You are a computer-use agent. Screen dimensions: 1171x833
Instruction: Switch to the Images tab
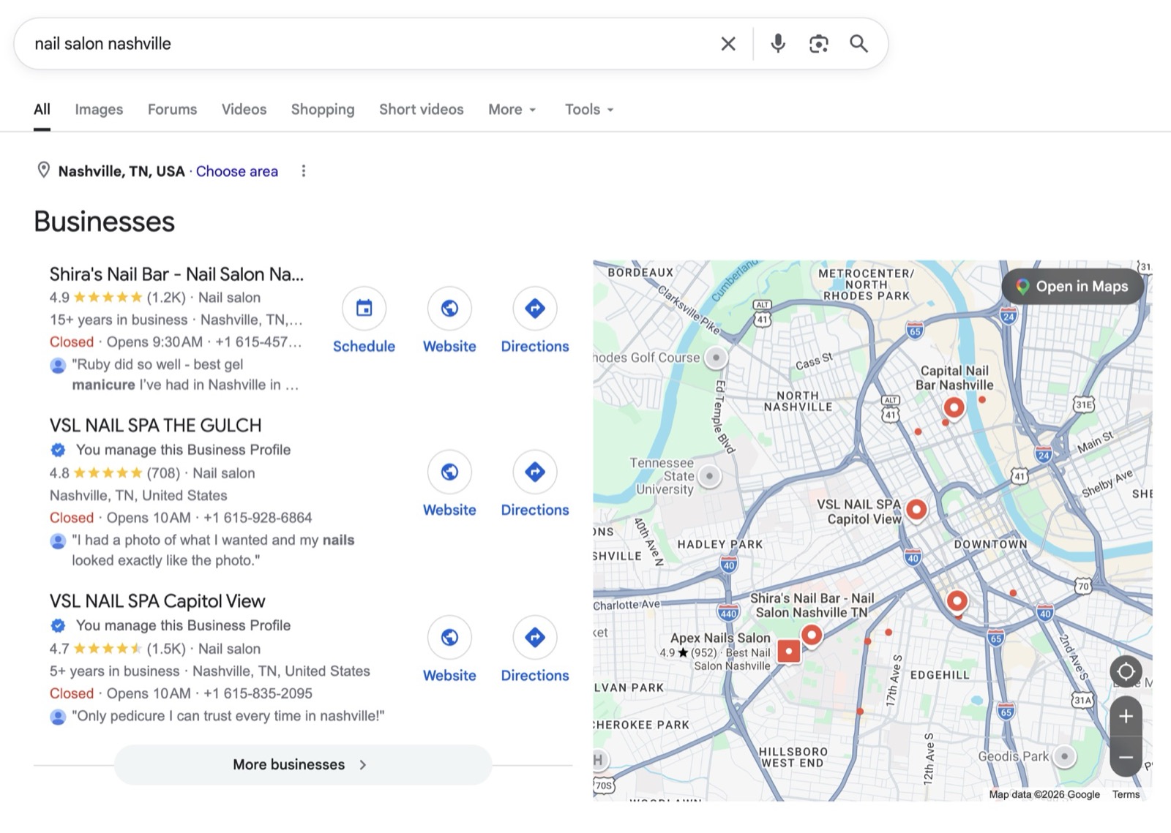click(x=99, y=110)
